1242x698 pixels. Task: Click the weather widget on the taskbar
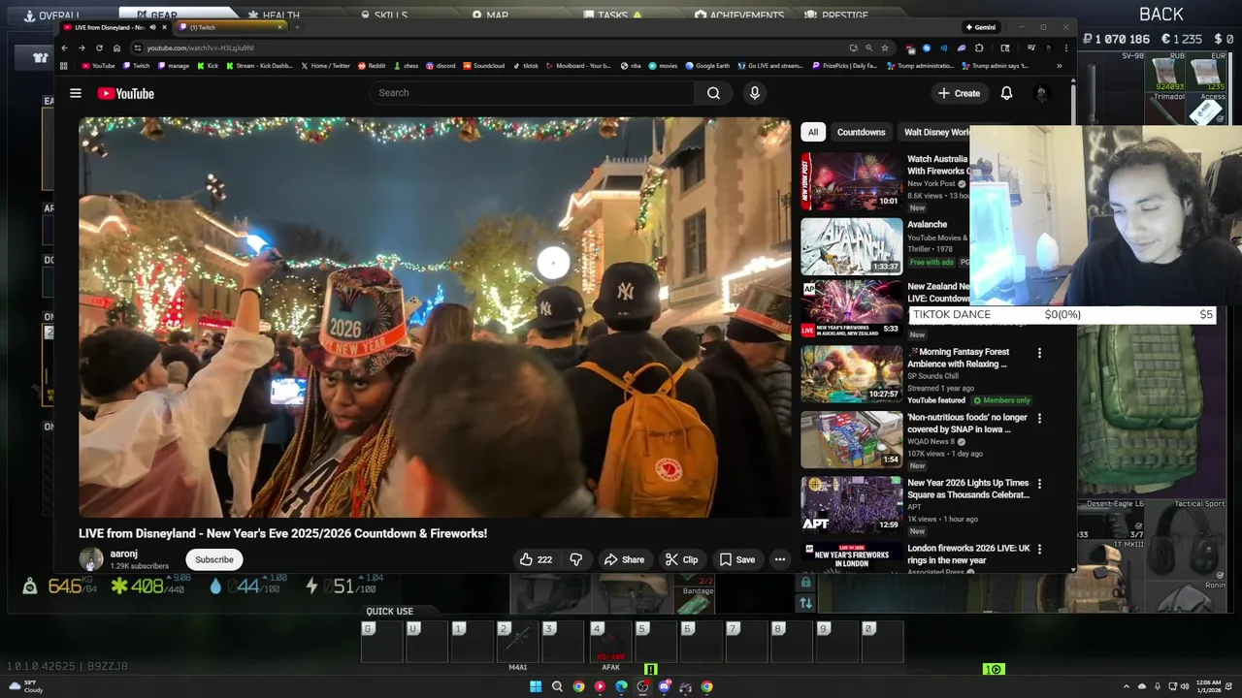click(26, 686)
